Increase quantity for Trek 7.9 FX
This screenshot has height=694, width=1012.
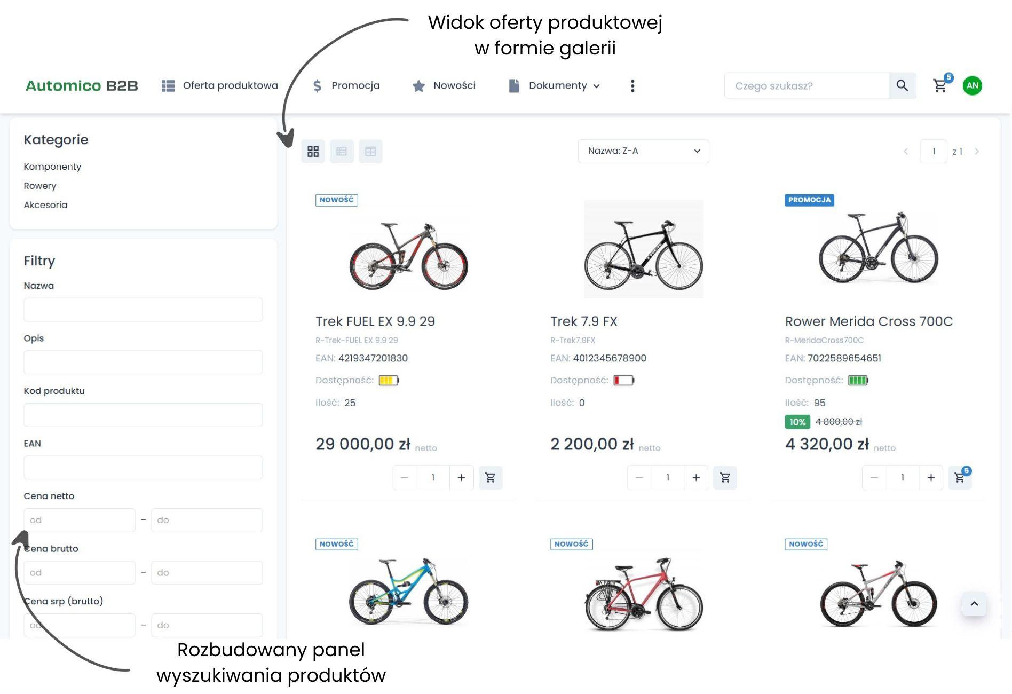coord(696,477)
